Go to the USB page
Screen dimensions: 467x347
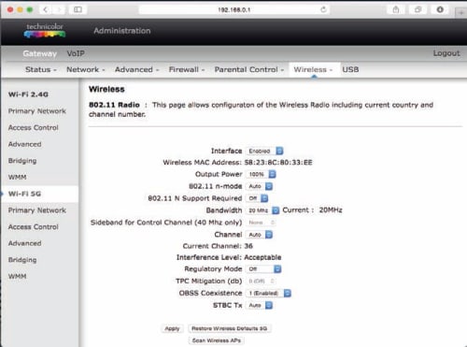click(x=350, y=69)
